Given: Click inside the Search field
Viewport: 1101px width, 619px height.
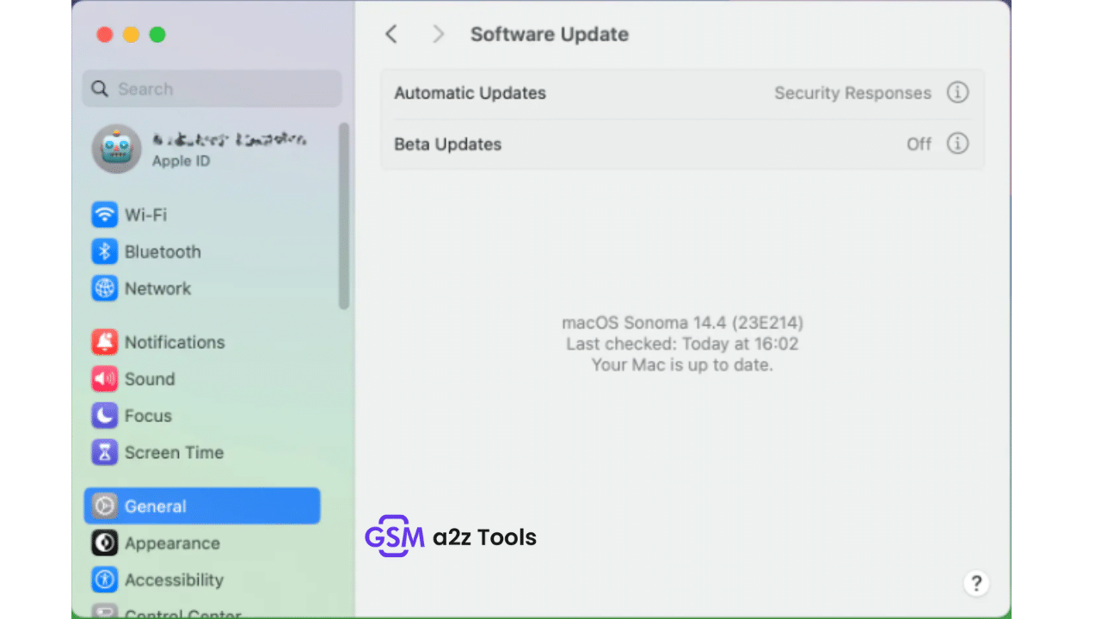Looking at the screenshot, I should (211, 89).
